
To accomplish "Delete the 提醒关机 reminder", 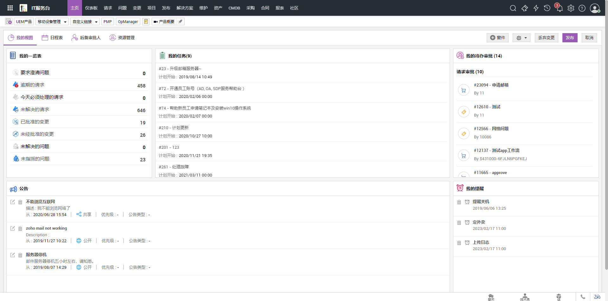I will tap(459, 202).
